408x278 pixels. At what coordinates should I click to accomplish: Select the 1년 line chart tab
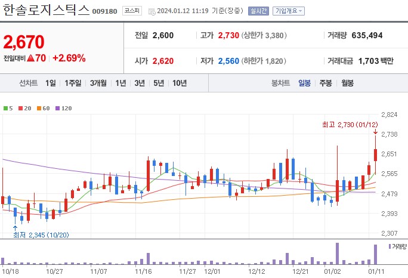point(120,83)
